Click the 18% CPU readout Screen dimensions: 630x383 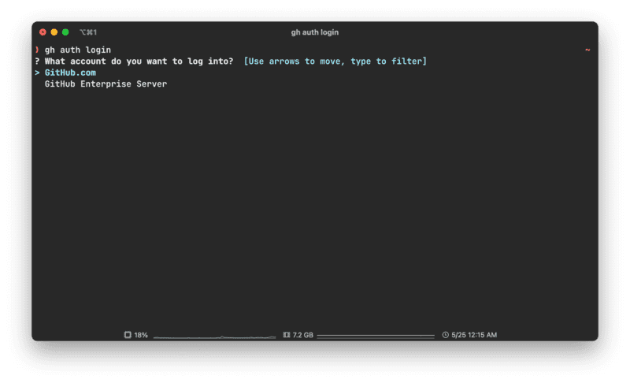pyautogui.click(x=141, y=335)
